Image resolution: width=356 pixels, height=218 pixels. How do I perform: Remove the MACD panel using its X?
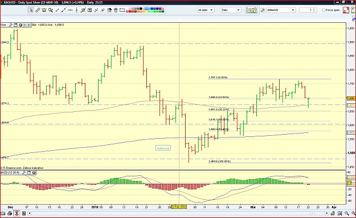34,172
